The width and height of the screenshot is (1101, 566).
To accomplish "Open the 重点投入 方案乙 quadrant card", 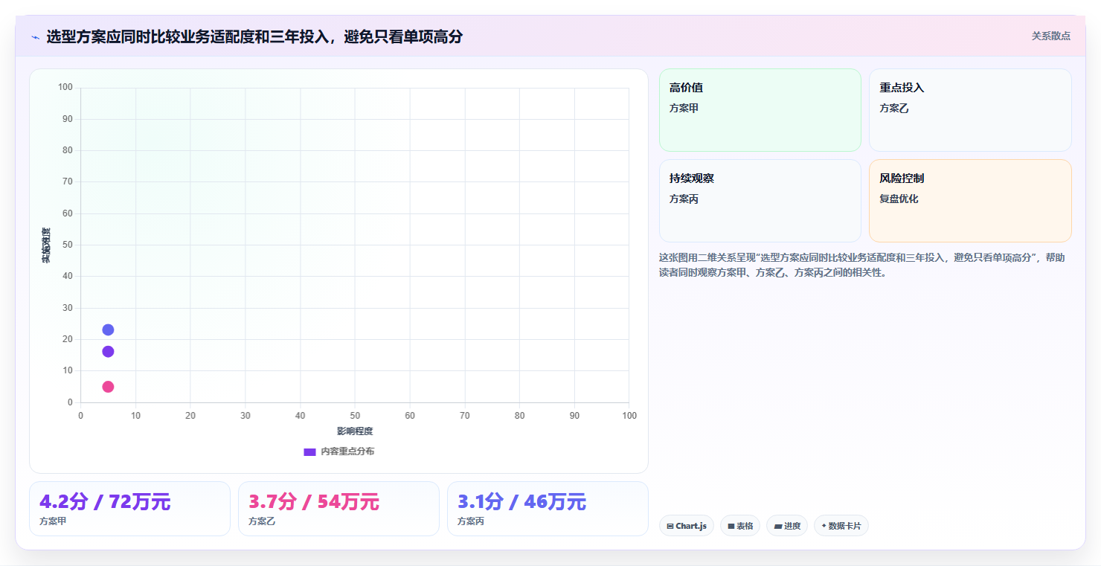I will pos(970,110).
